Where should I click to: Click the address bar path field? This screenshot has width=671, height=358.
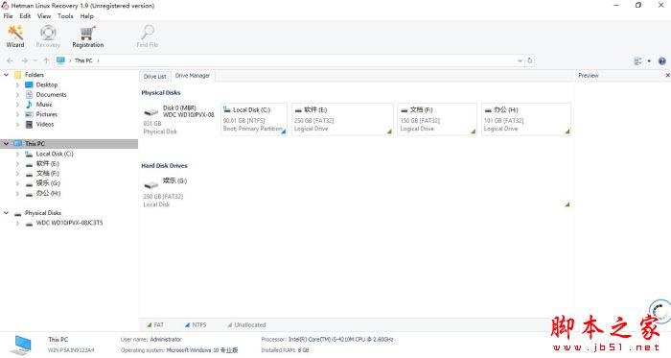(x=295, y=60)
